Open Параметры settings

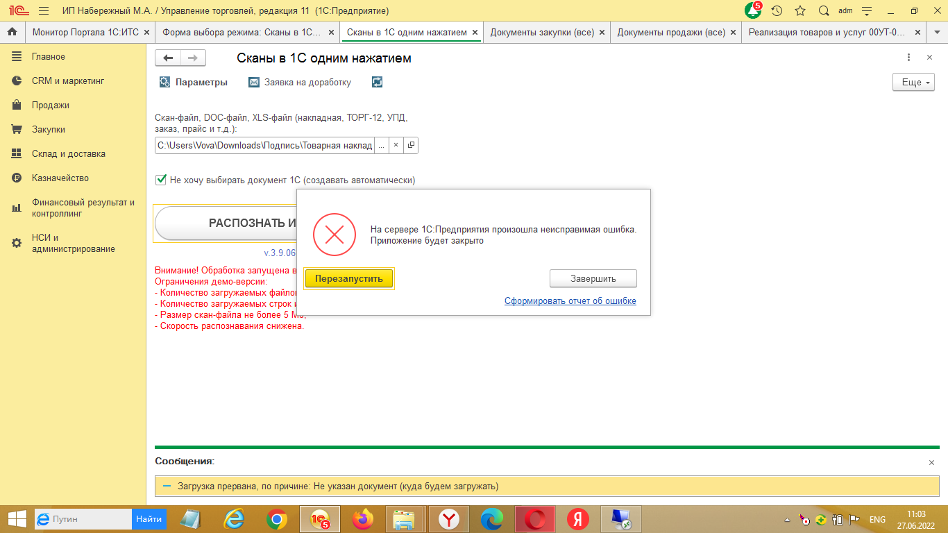193,82
